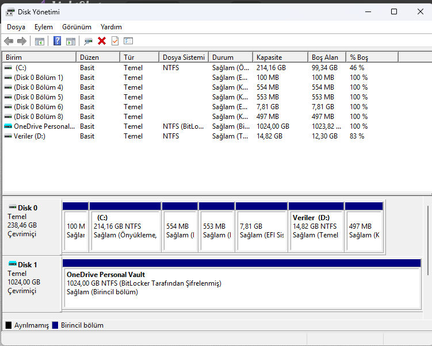Click the black Ayrılmamış legend swatch
The width and height of the screenshot is (432, 346).
click(x=9, y=325)
